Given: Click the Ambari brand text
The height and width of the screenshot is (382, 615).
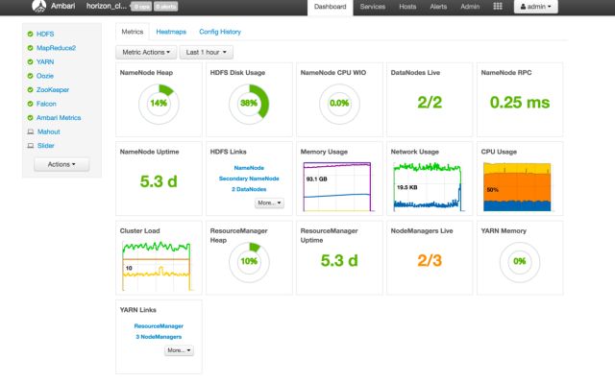Looking at the screenshot, I should 62,7.
